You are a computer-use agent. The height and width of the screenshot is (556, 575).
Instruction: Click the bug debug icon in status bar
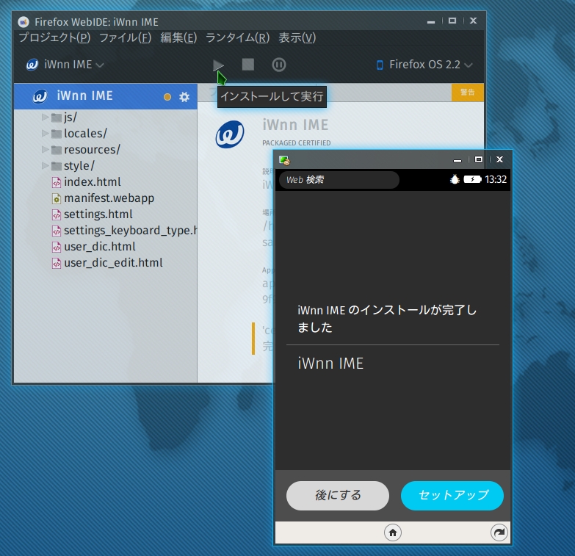pyautogui.click(x=455, y=179)
